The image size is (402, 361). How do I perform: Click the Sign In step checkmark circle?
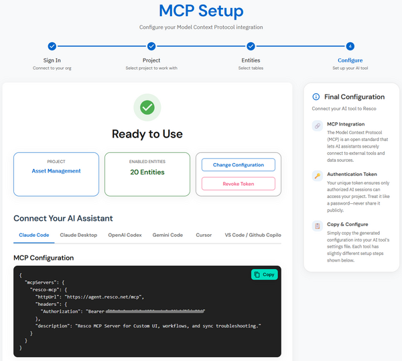[52, 46]
